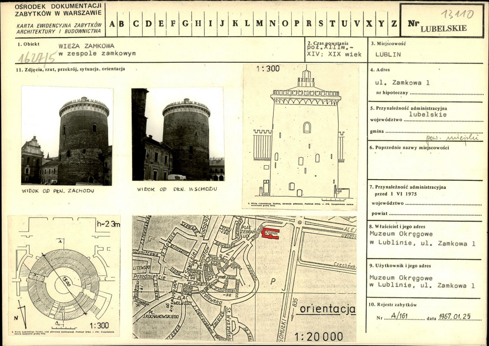Image resolution: width=489 pixels, height=346 pixels.
Task: Click the Nr LUBELSKIE stamp box
Action: click(x=441, y=21)
